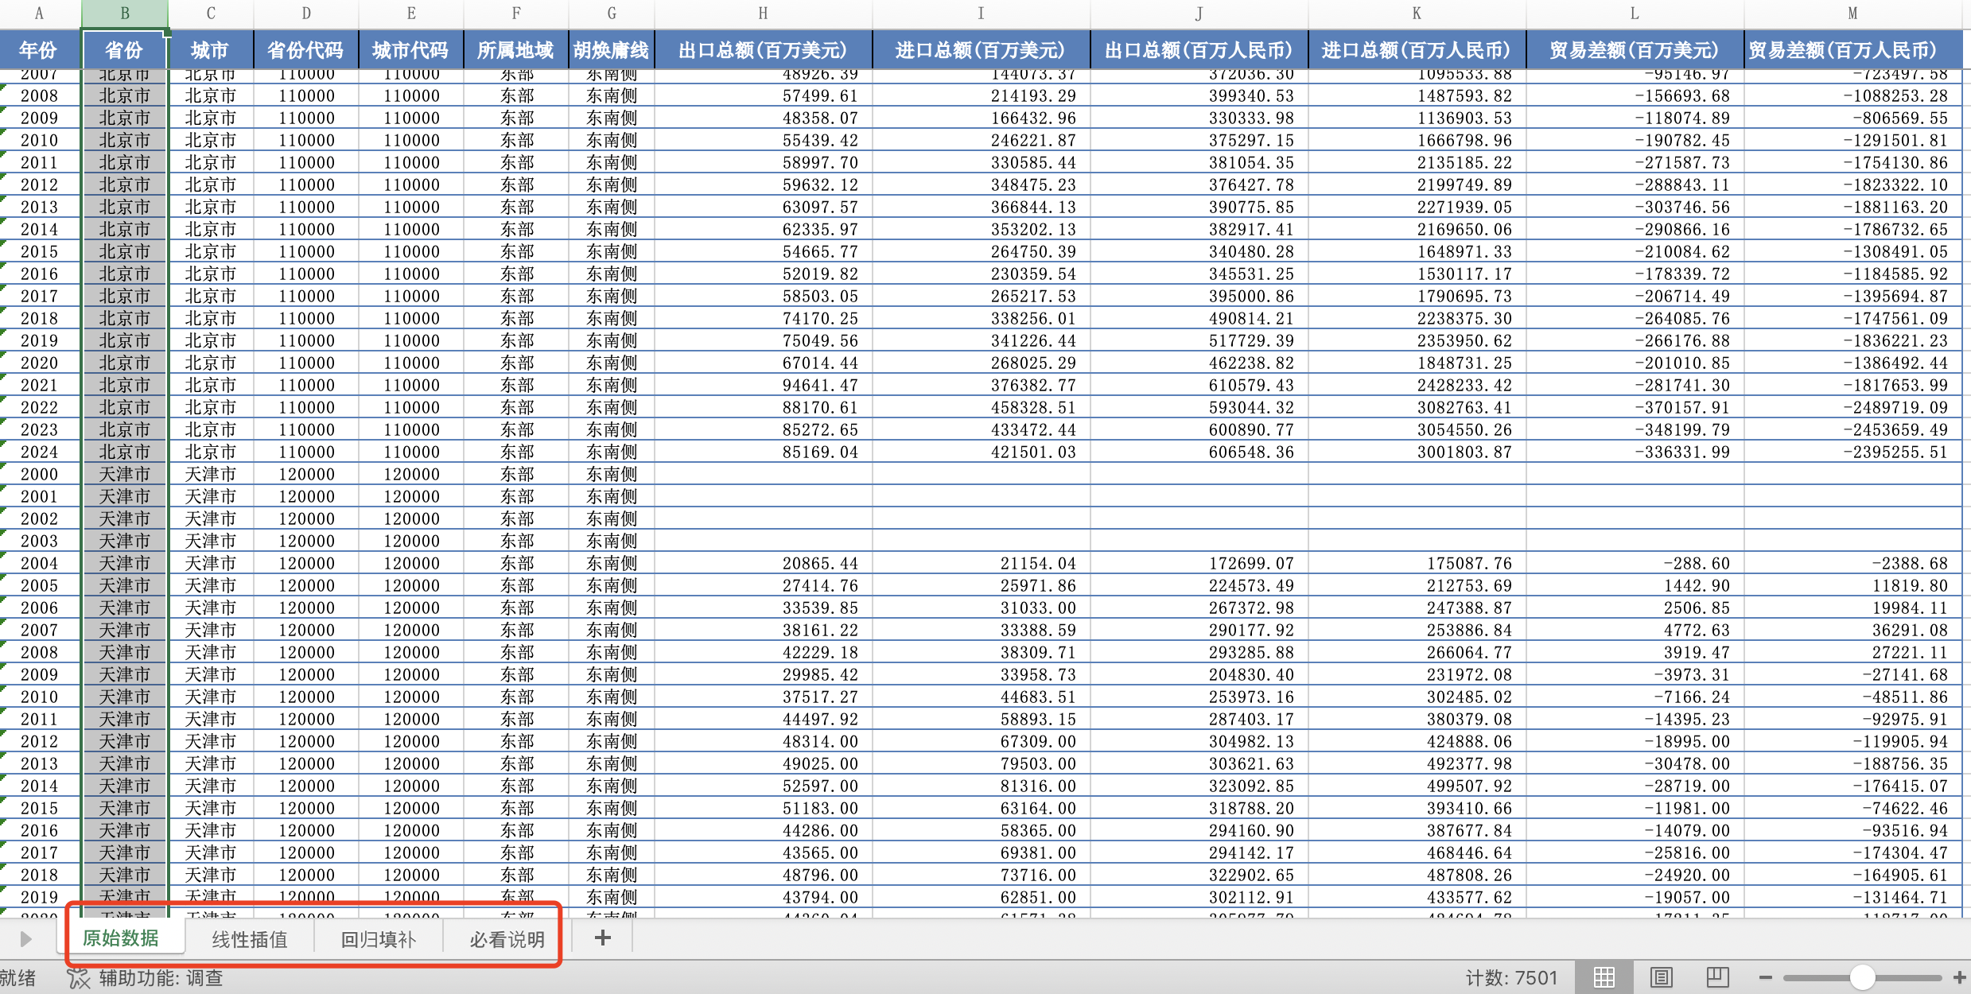Click the zoom out minus icon
1971x994 pixels.
[1766, 977]
